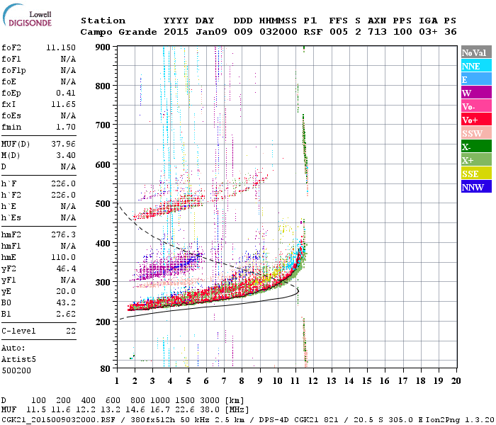Click the h`F value 226.0
The image size is (496, 425).
(x=63, y=183)
